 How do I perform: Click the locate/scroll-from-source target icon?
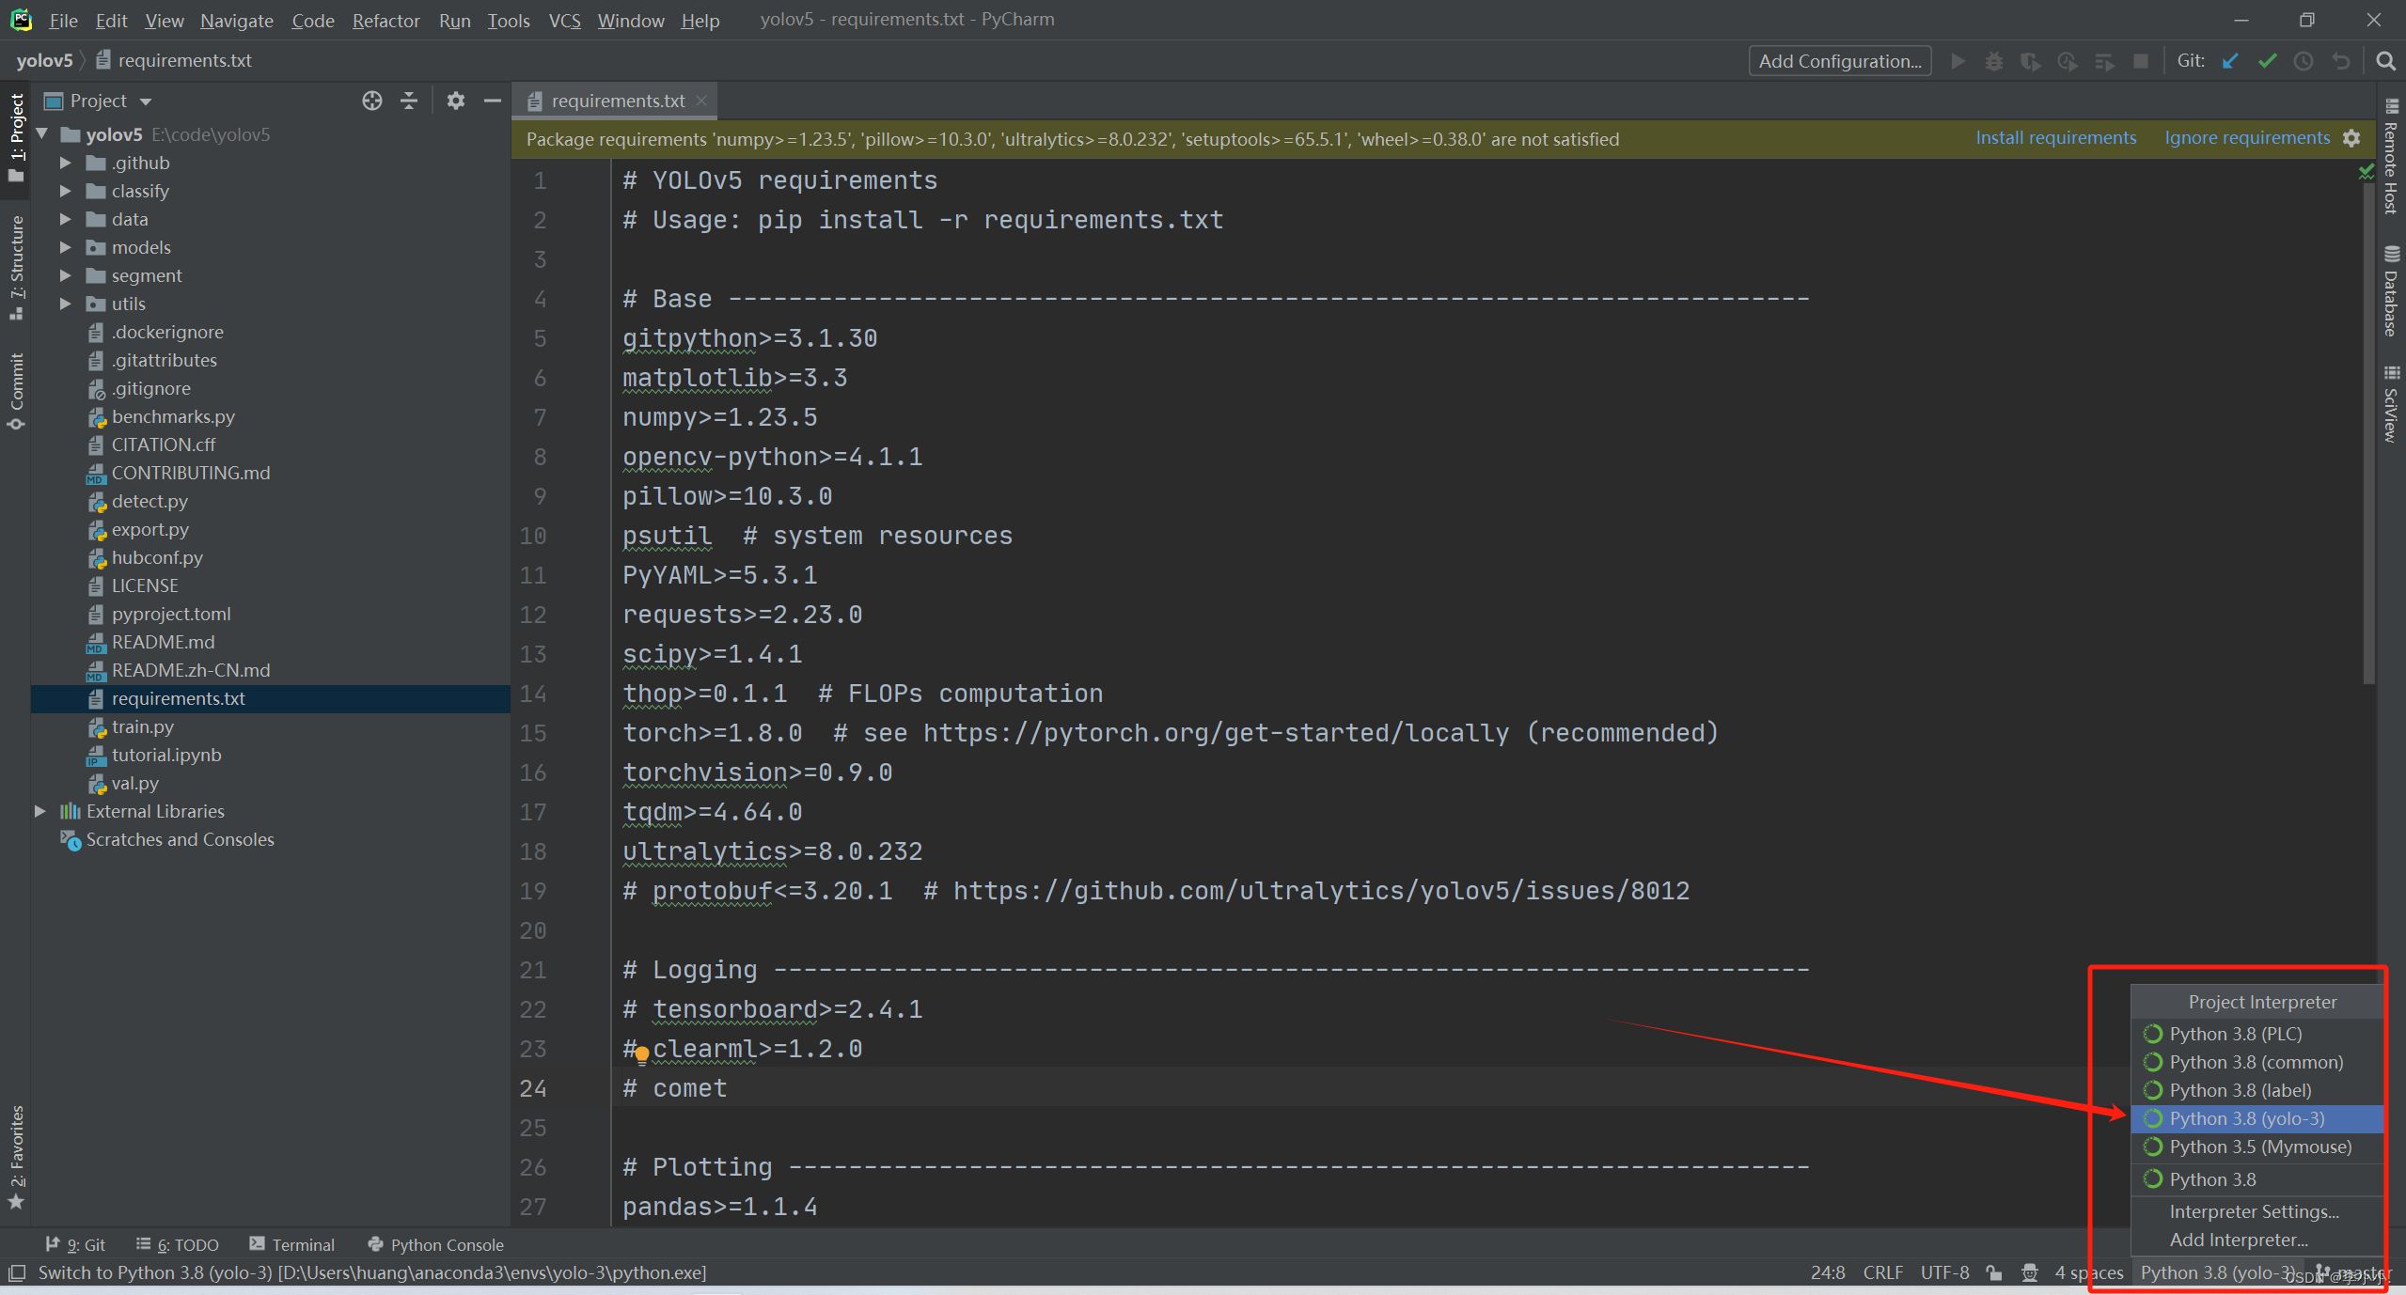click(x=372, y=101)
